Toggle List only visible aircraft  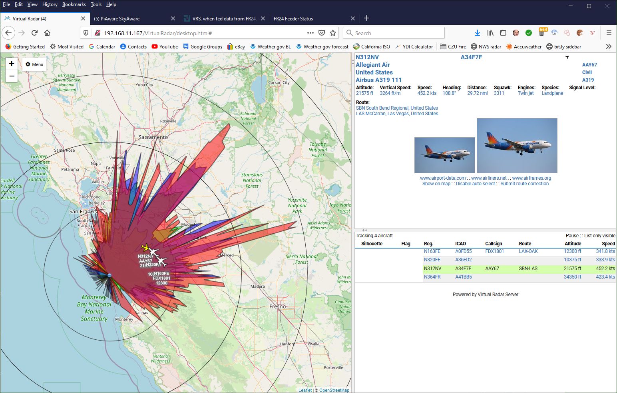[x=599, y=236]
